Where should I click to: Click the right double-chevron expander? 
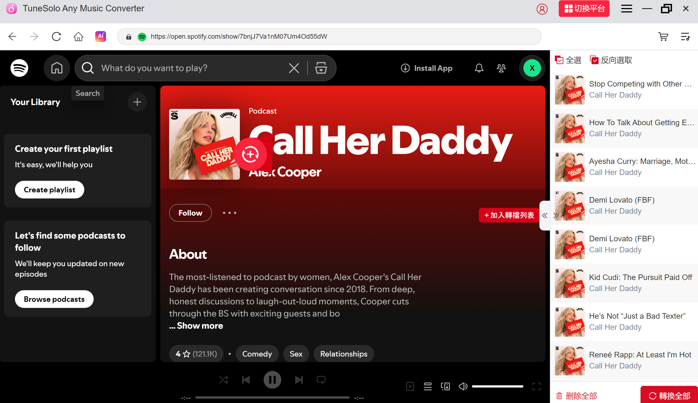[556, 215]
